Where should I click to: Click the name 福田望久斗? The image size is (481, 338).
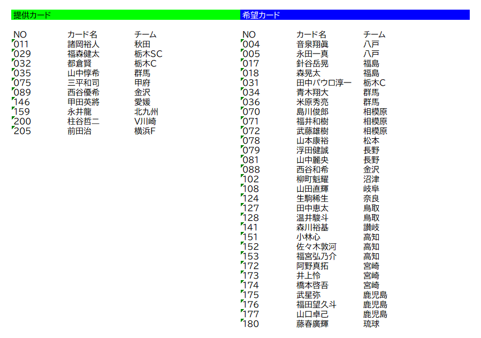316,305
